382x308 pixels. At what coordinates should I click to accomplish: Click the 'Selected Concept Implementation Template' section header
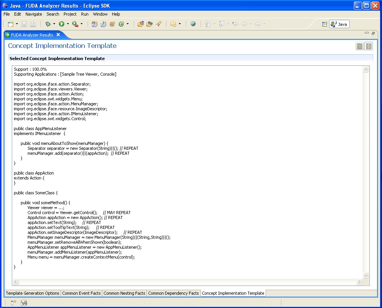coord(57,59)
